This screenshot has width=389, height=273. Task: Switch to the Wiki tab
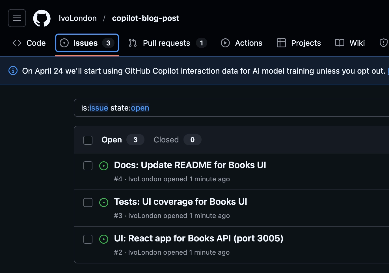(x=350, y=43)
